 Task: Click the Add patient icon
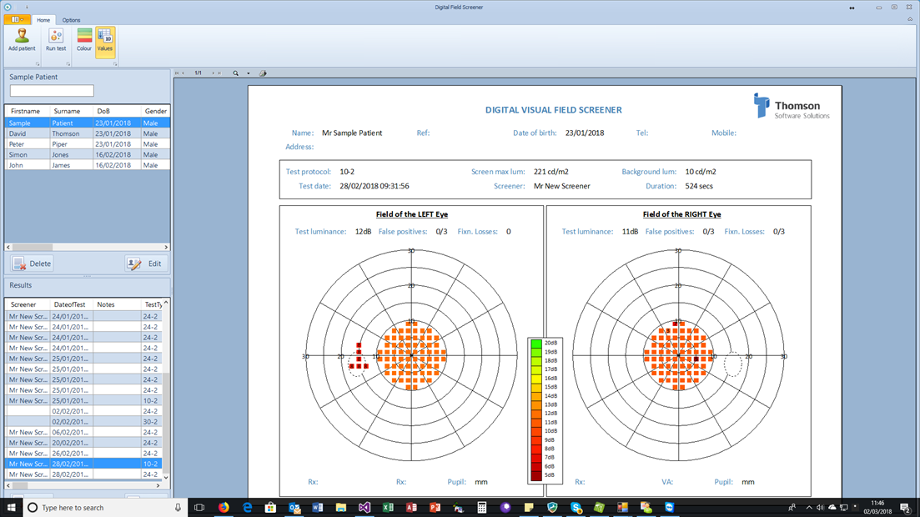[x=22, y=36]
